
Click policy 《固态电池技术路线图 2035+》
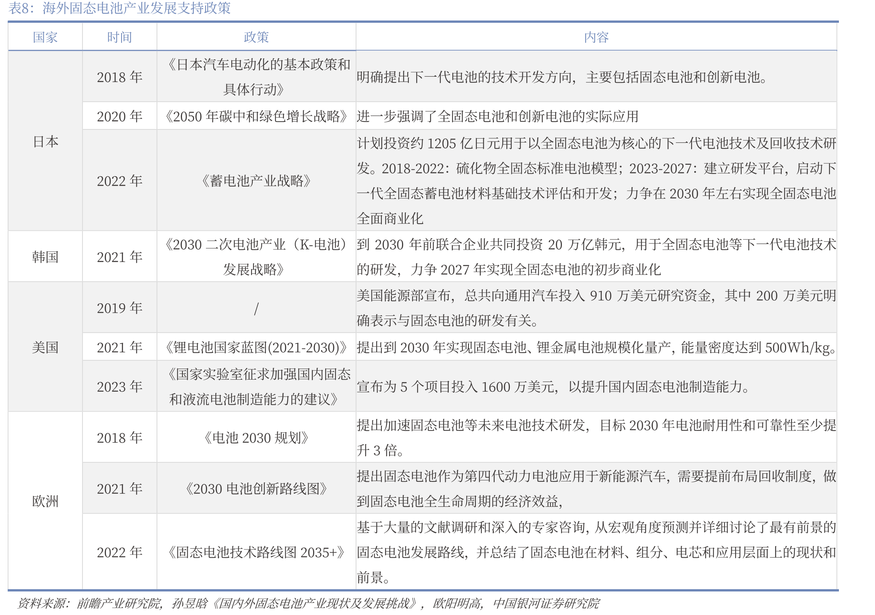[256, 552]
